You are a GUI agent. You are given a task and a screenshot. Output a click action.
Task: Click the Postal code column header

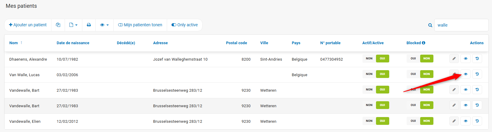(x=236, y=43)
